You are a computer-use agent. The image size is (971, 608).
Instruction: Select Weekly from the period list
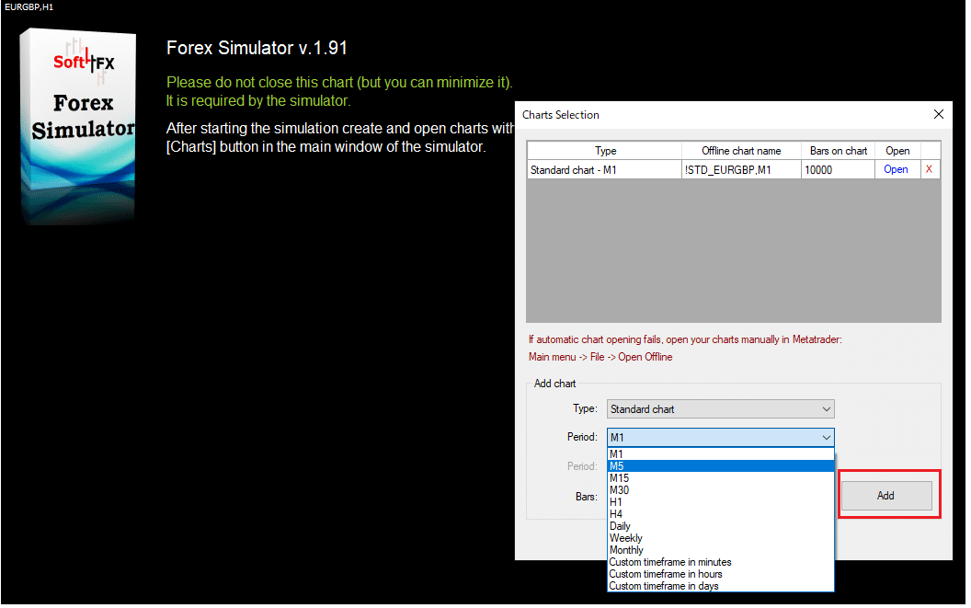point(720,538)
